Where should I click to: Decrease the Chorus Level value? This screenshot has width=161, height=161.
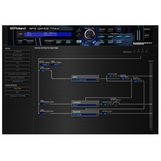pyautogui.click(x=108, y=104)
